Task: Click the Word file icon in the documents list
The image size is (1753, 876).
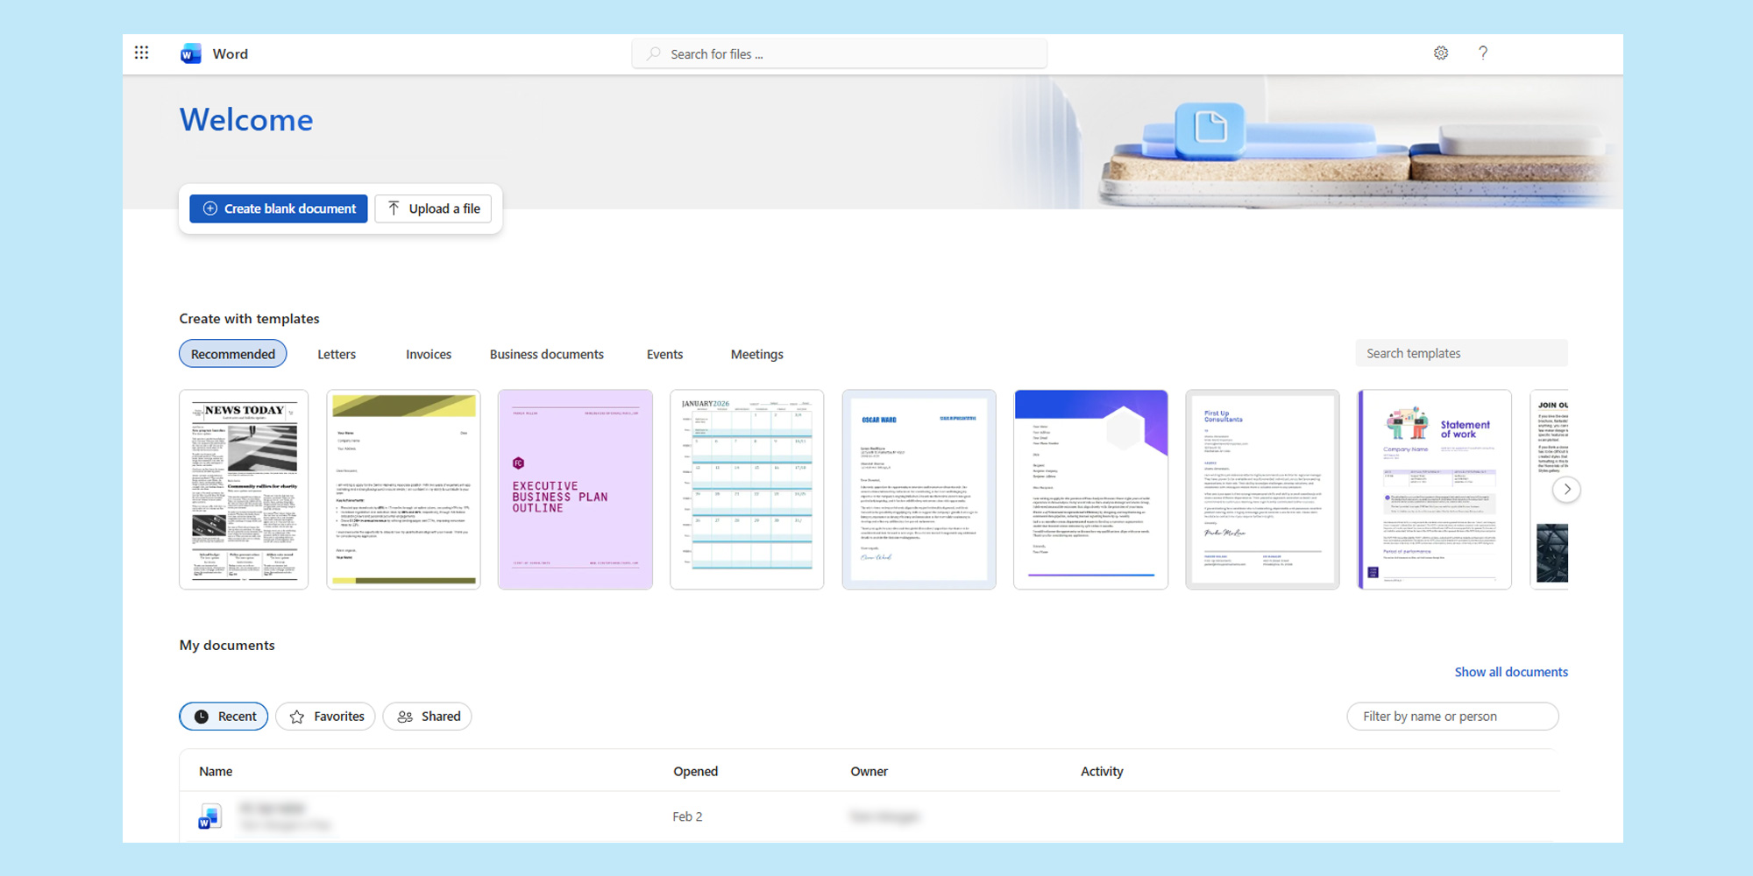Action: pyautogui.click(x=209, y=816)
